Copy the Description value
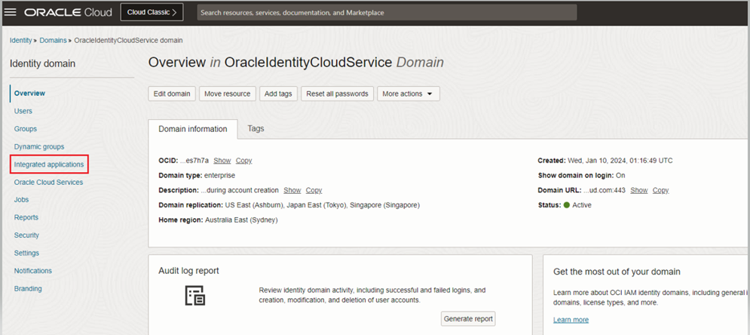This screenshot has width=750, height=335. coord(314,190)
